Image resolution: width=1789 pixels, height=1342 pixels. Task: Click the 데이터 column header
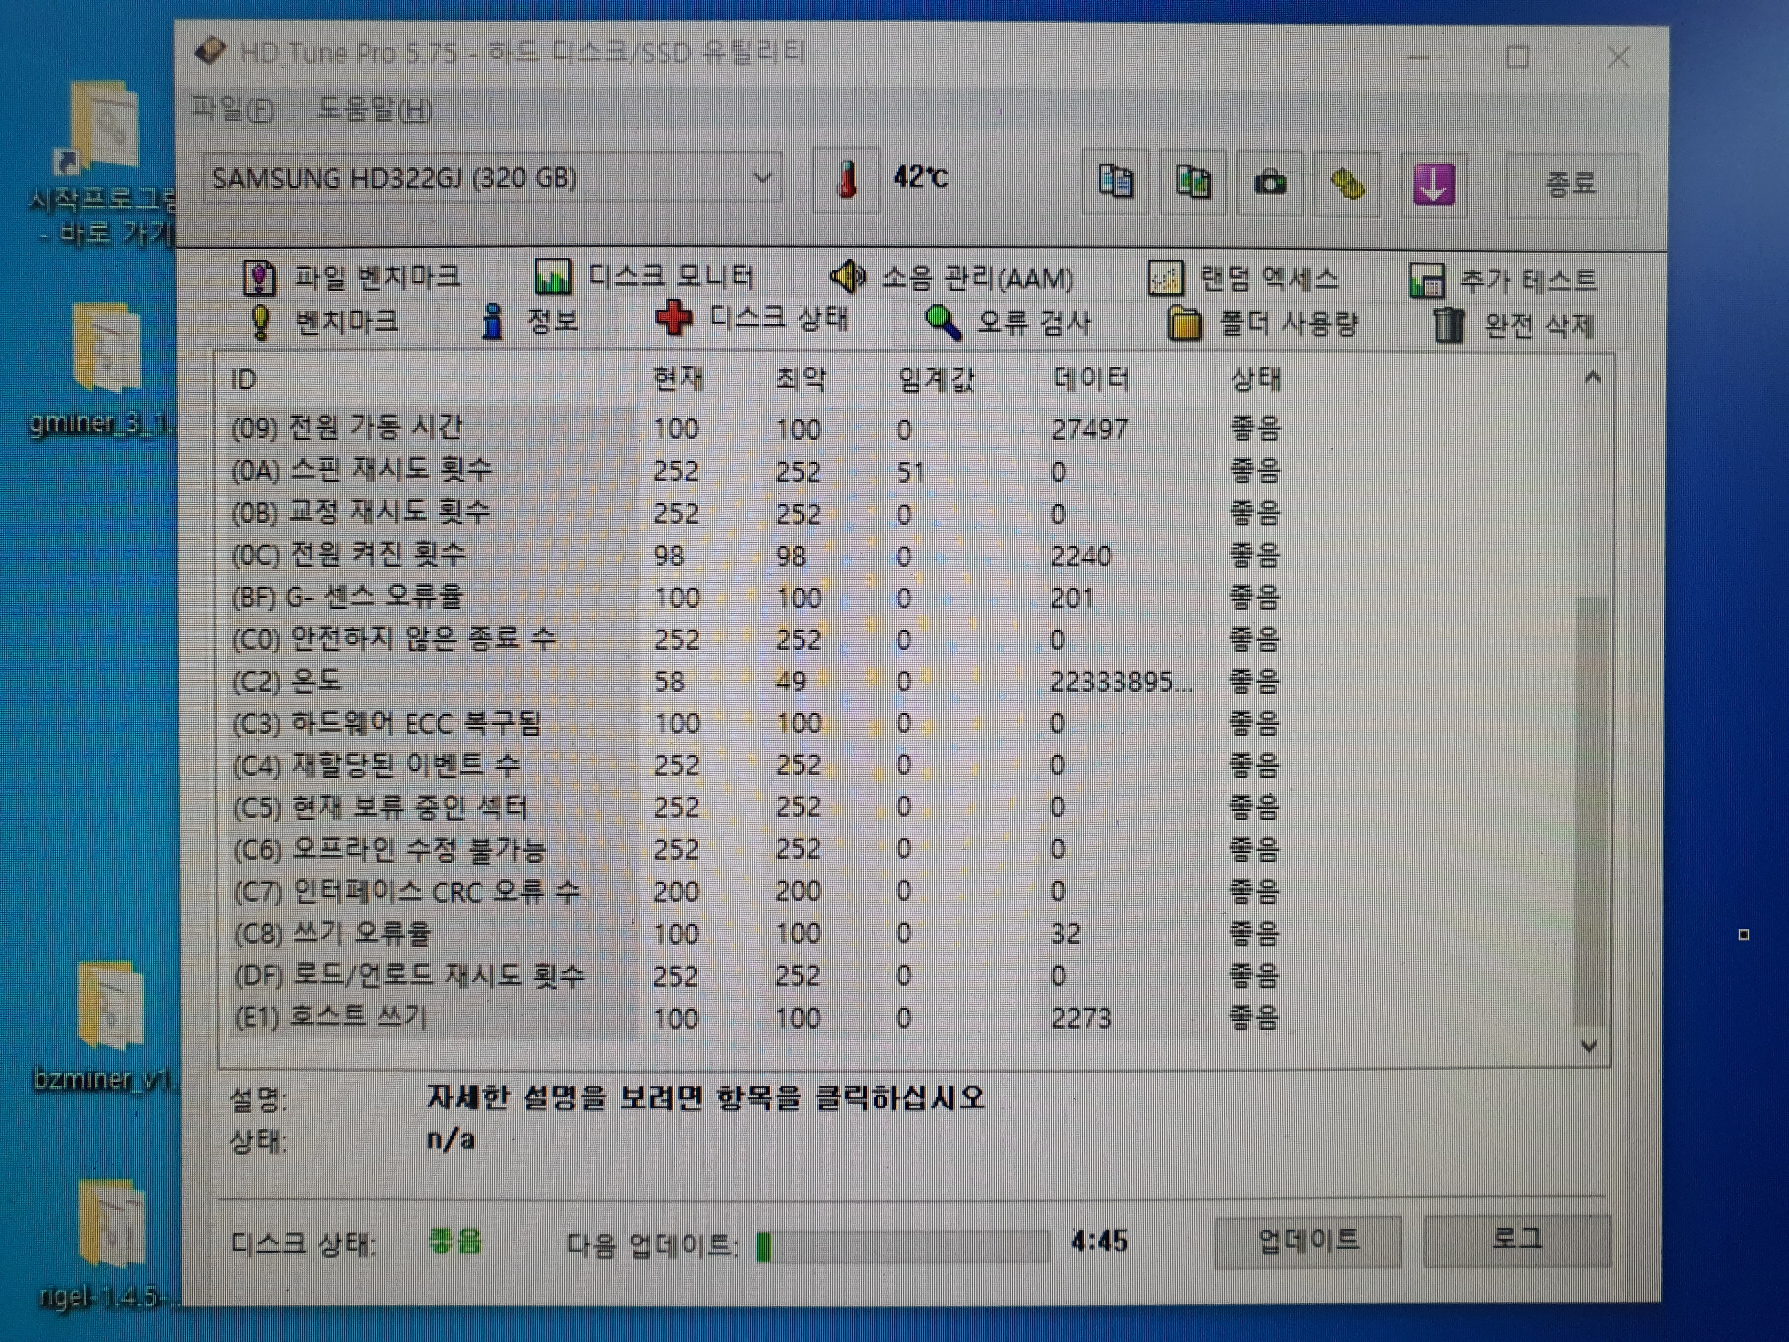1091,379
